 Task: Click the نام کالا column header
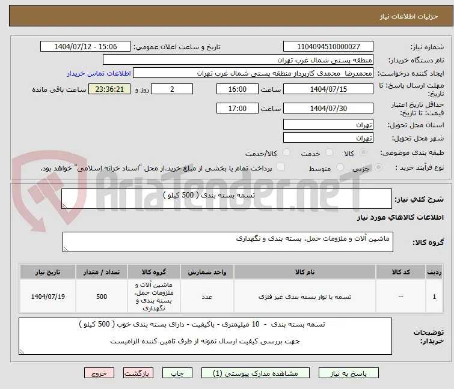click(x=305, y=272)
